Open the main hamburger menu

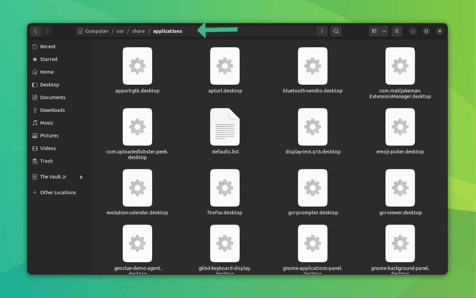click(397, 31)
